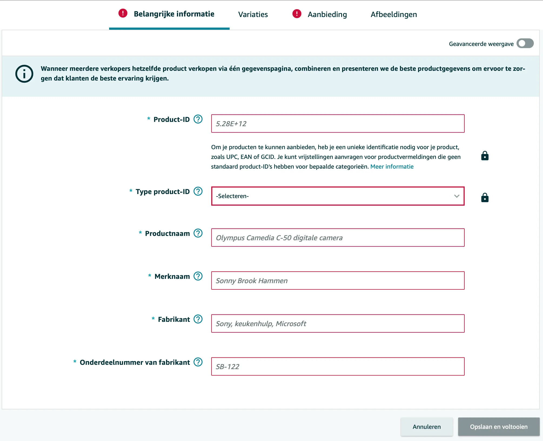543x441 pixels.
Task: Switch to the Afbeeldingen tab
Action: (x=394, y=15)
